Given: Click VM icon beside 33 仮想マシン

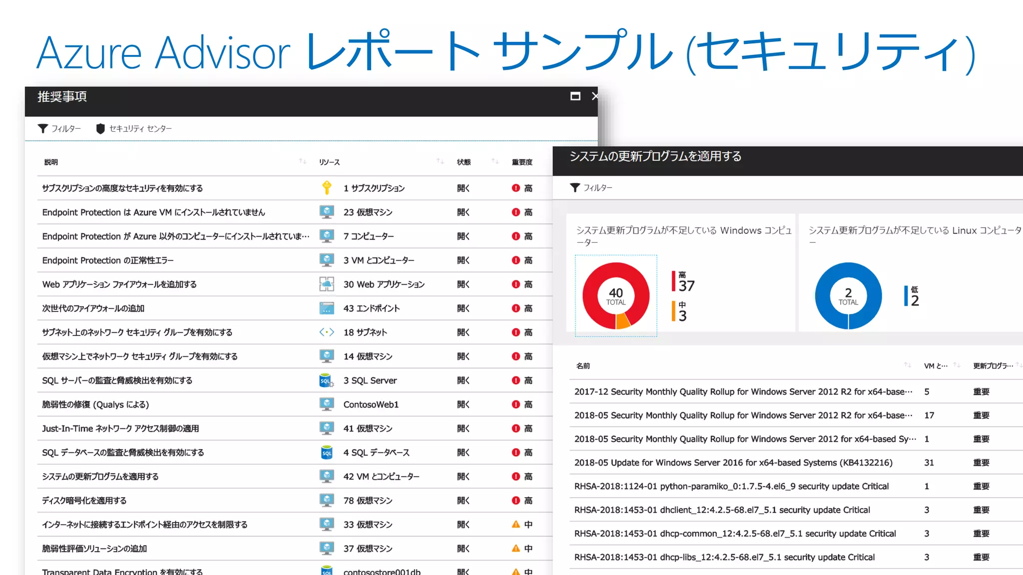Looking at the screenshot, I should pos(327,524).
